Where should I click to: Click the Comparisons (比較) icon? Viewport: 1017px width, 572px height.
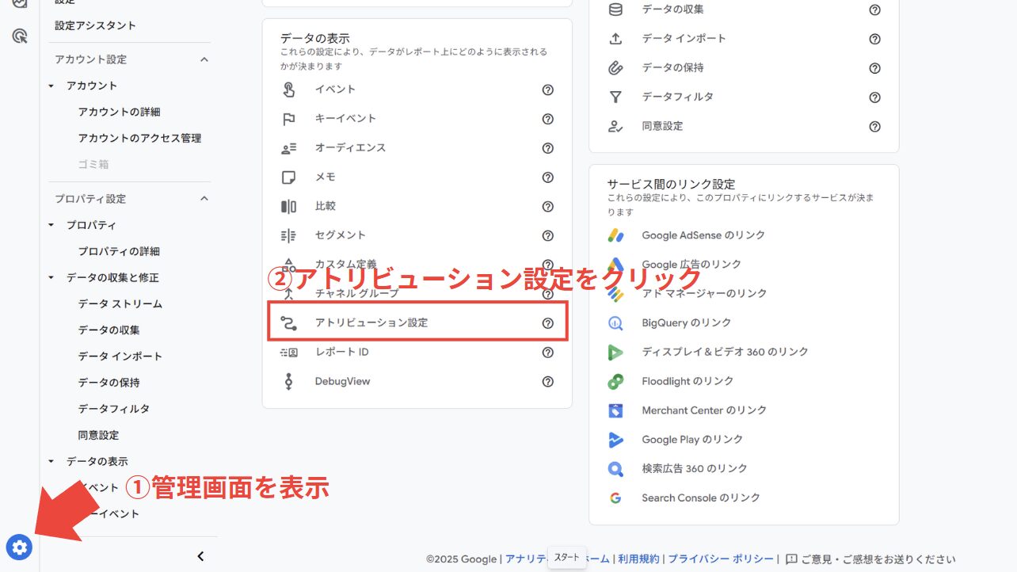pos(288,207)
